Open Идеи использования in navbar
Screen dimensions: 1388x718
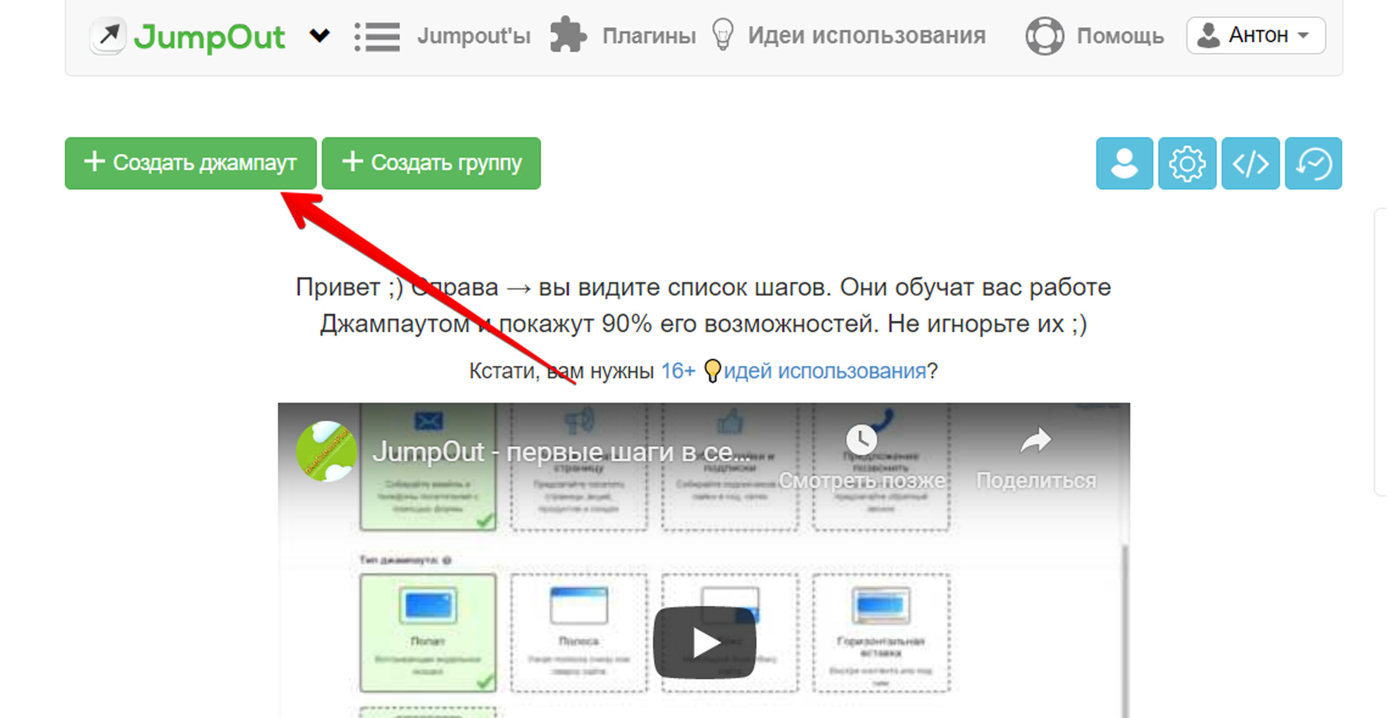coord(866,36)
